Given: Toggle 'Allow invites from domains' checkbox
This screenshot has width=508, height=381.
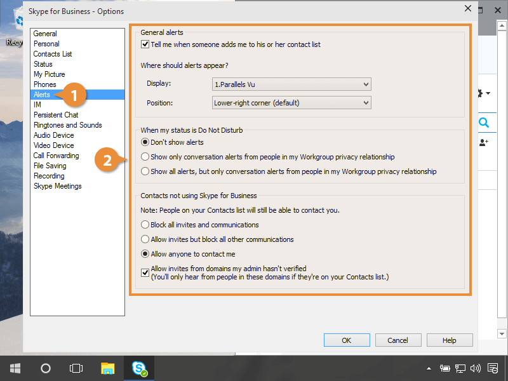Looking at the screenshot, I should (x=145, y=272).
